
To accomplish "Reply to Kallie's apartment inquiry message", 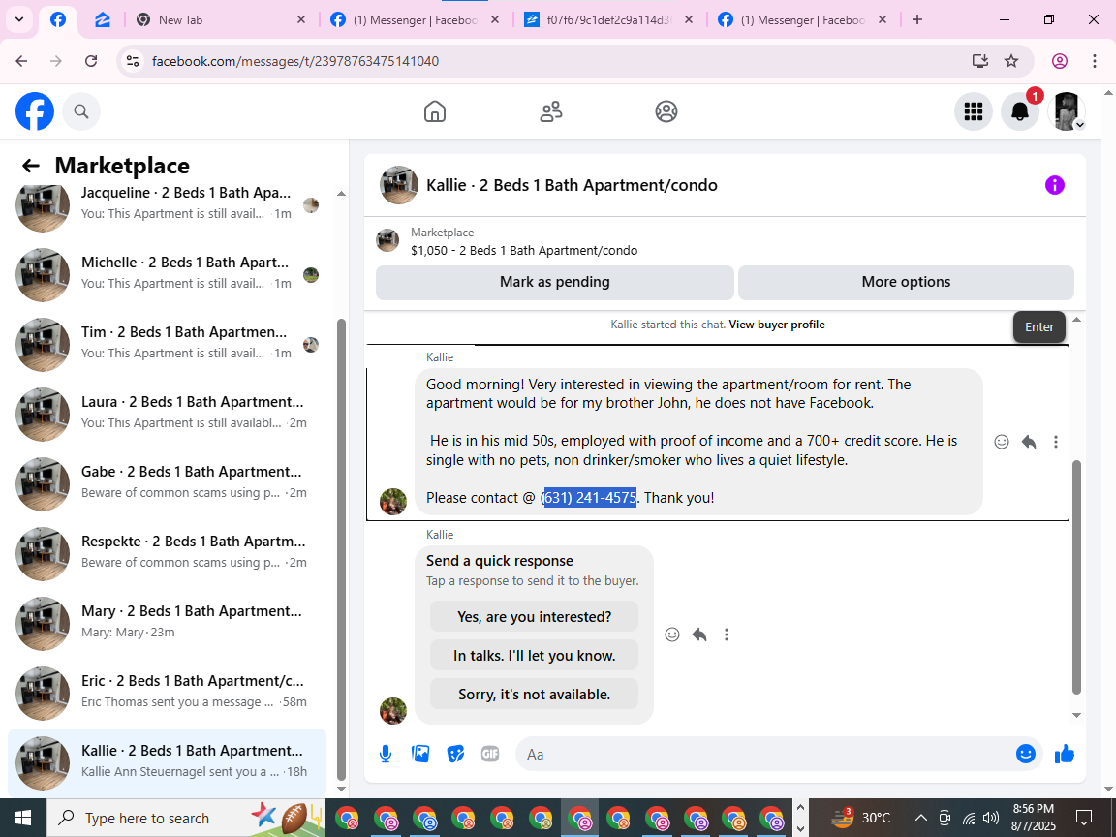I will (1029, 442).
